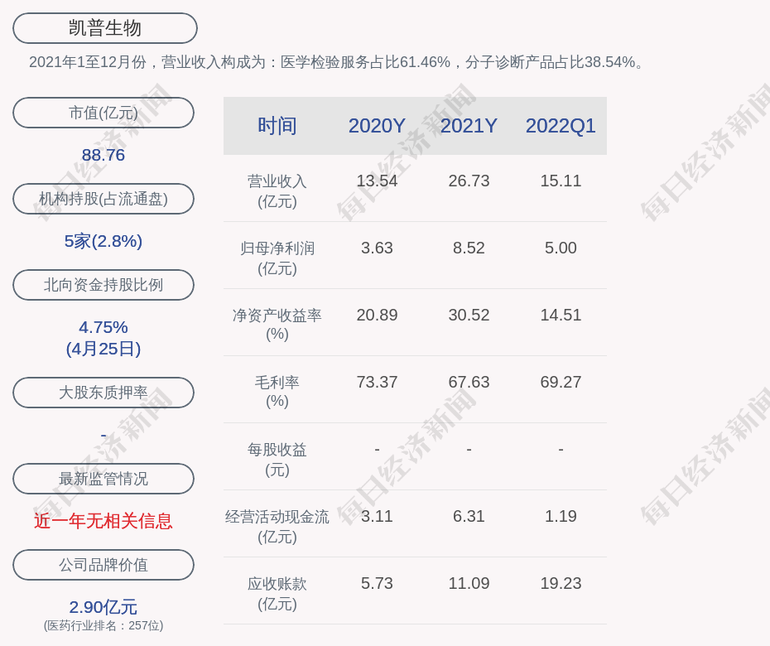Click the 应收账款(亿元) row label
The height and width of the screenshot is (646, 770).
(277, 594)
